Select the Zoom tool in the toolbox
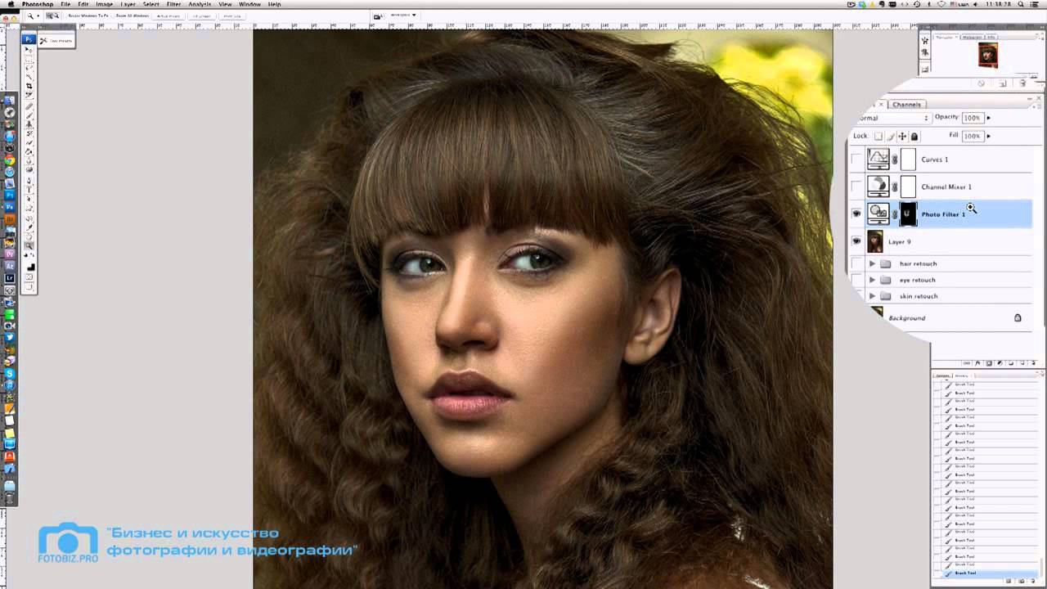 pyautogui.click(x=29, y=245)
